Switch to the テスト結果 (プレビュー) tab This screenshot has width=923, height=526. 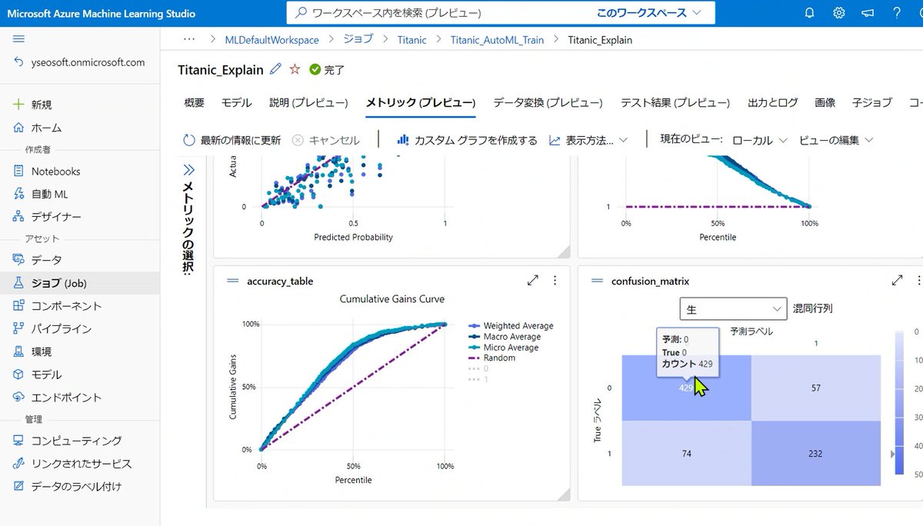[x=675, y=103]
